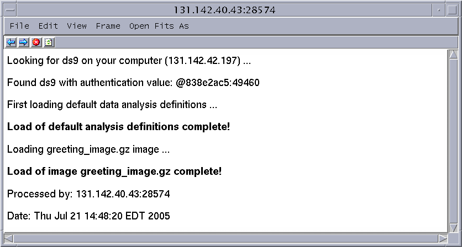The width and height of the screenshot is (462, 247).
Task: Click the reload page icon
Action: click(x=49, y=42)
